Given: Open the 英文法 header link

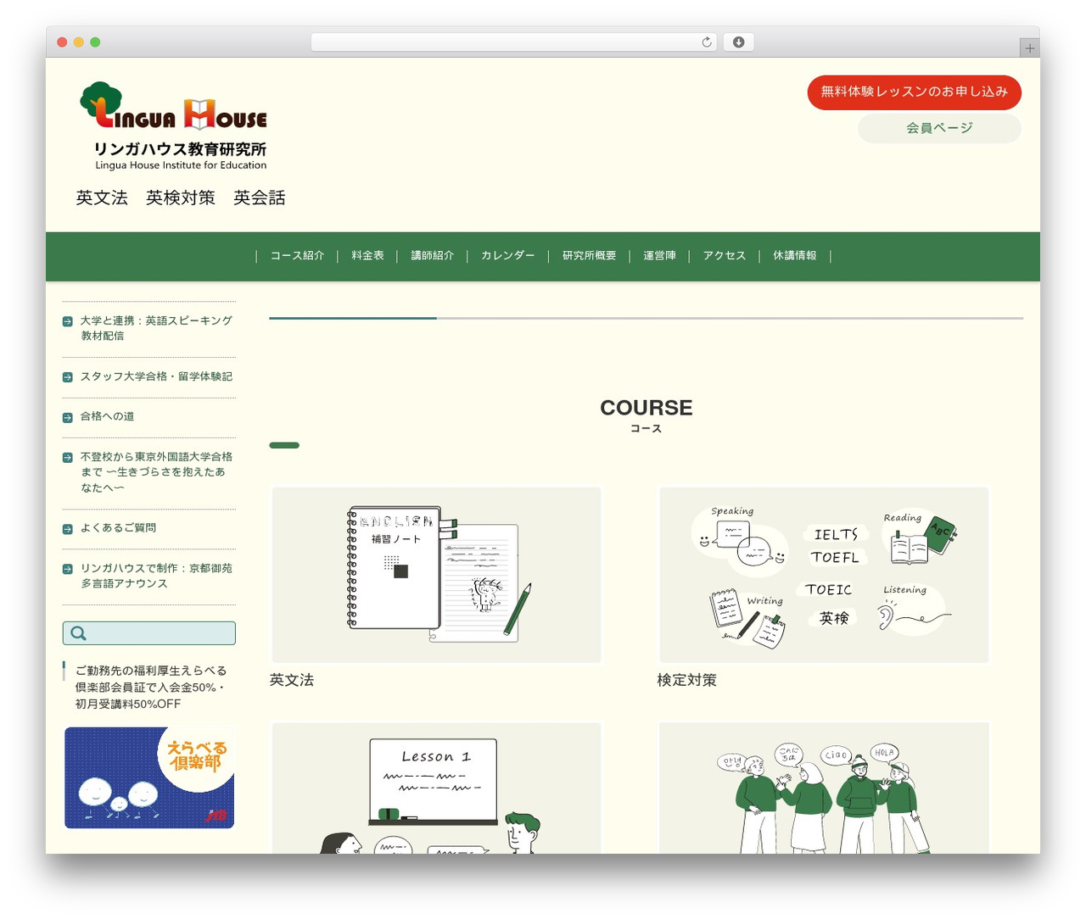Looking at the screenshot, I should point(102,198).
